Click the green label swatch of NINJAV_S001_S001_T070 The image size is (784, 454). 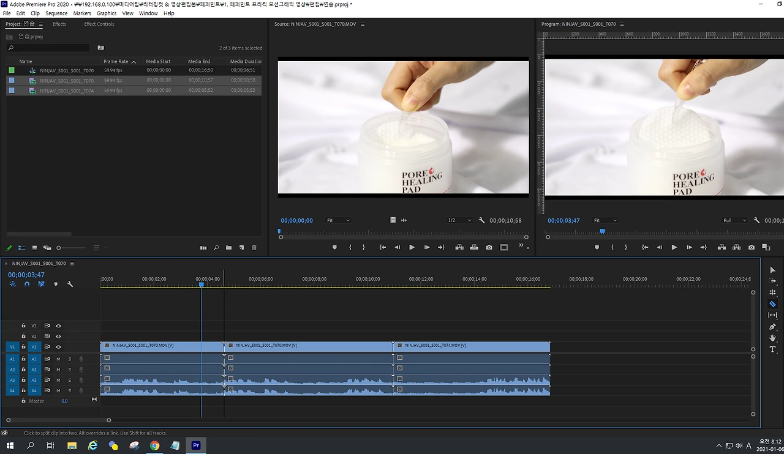pyautogui.click(x=12, y=70)
